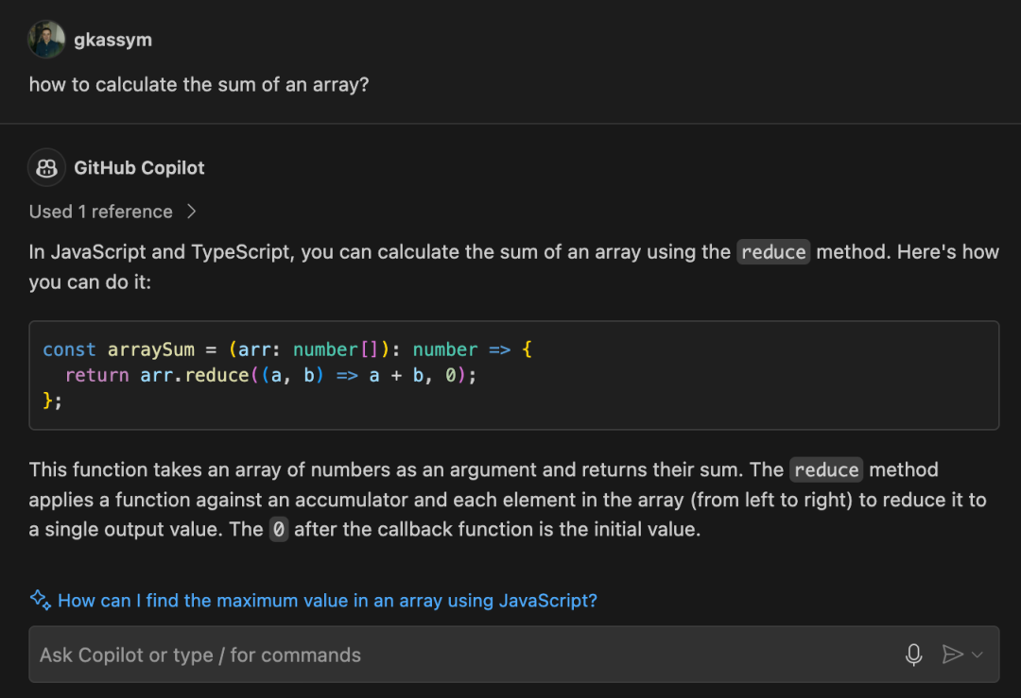Click the user's question about array sum
This screenshot has height=698, width=1021.
[x=199, y=84]
